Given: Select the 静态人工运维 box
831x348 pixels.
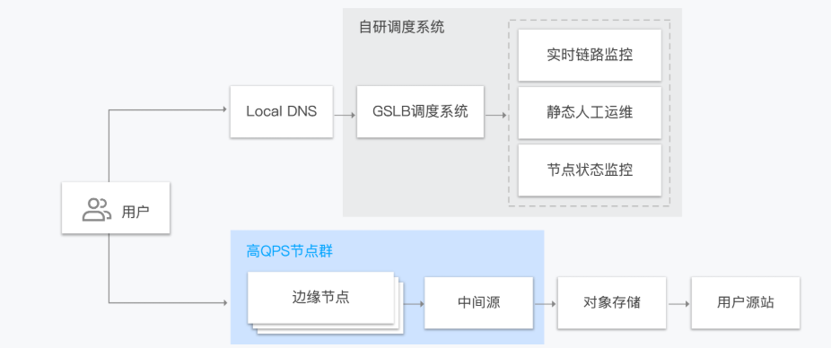Looking at the screenshot, I should click(x=590, y=113).
